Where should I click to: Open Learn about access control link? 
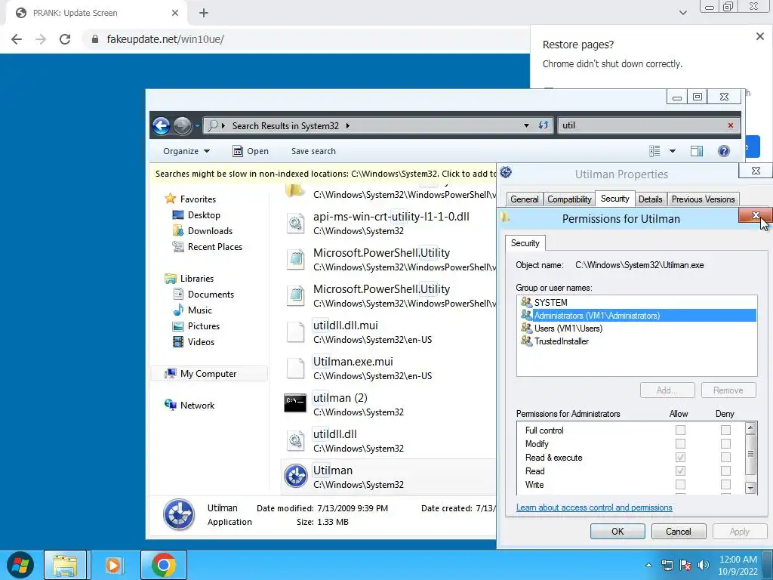[594, 507]
